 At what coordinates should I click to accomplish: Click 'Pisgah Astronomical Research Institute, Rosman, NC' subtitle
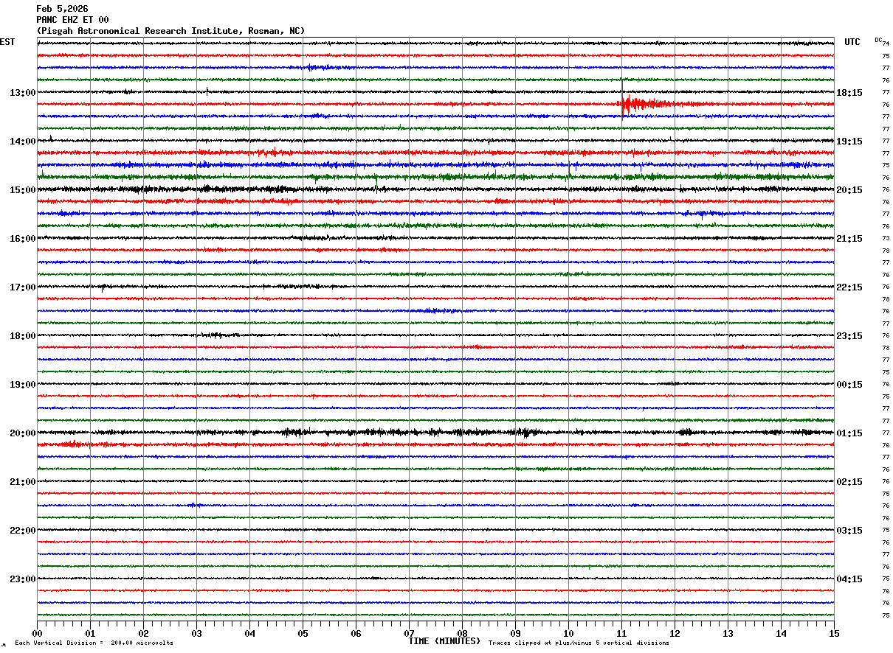click(170, 31)
